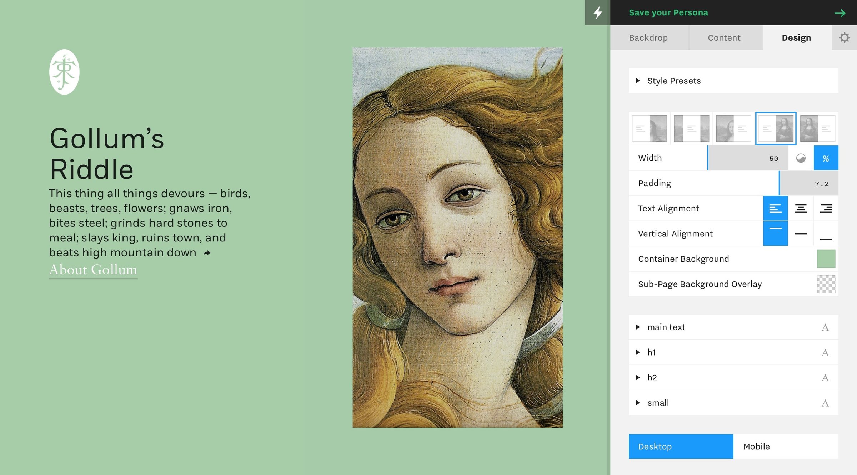Click Save your Persona

[x=668, y=12]
